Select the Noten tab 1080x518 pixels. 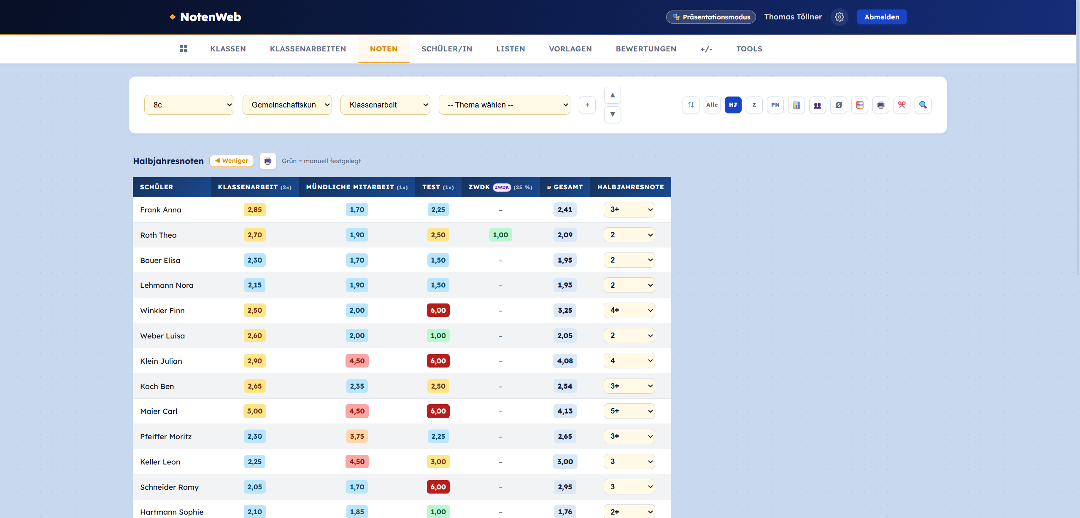[383, 49]
